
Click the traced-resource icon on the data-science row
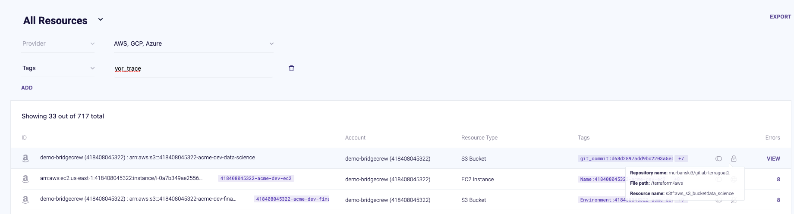tap(718, 158)
